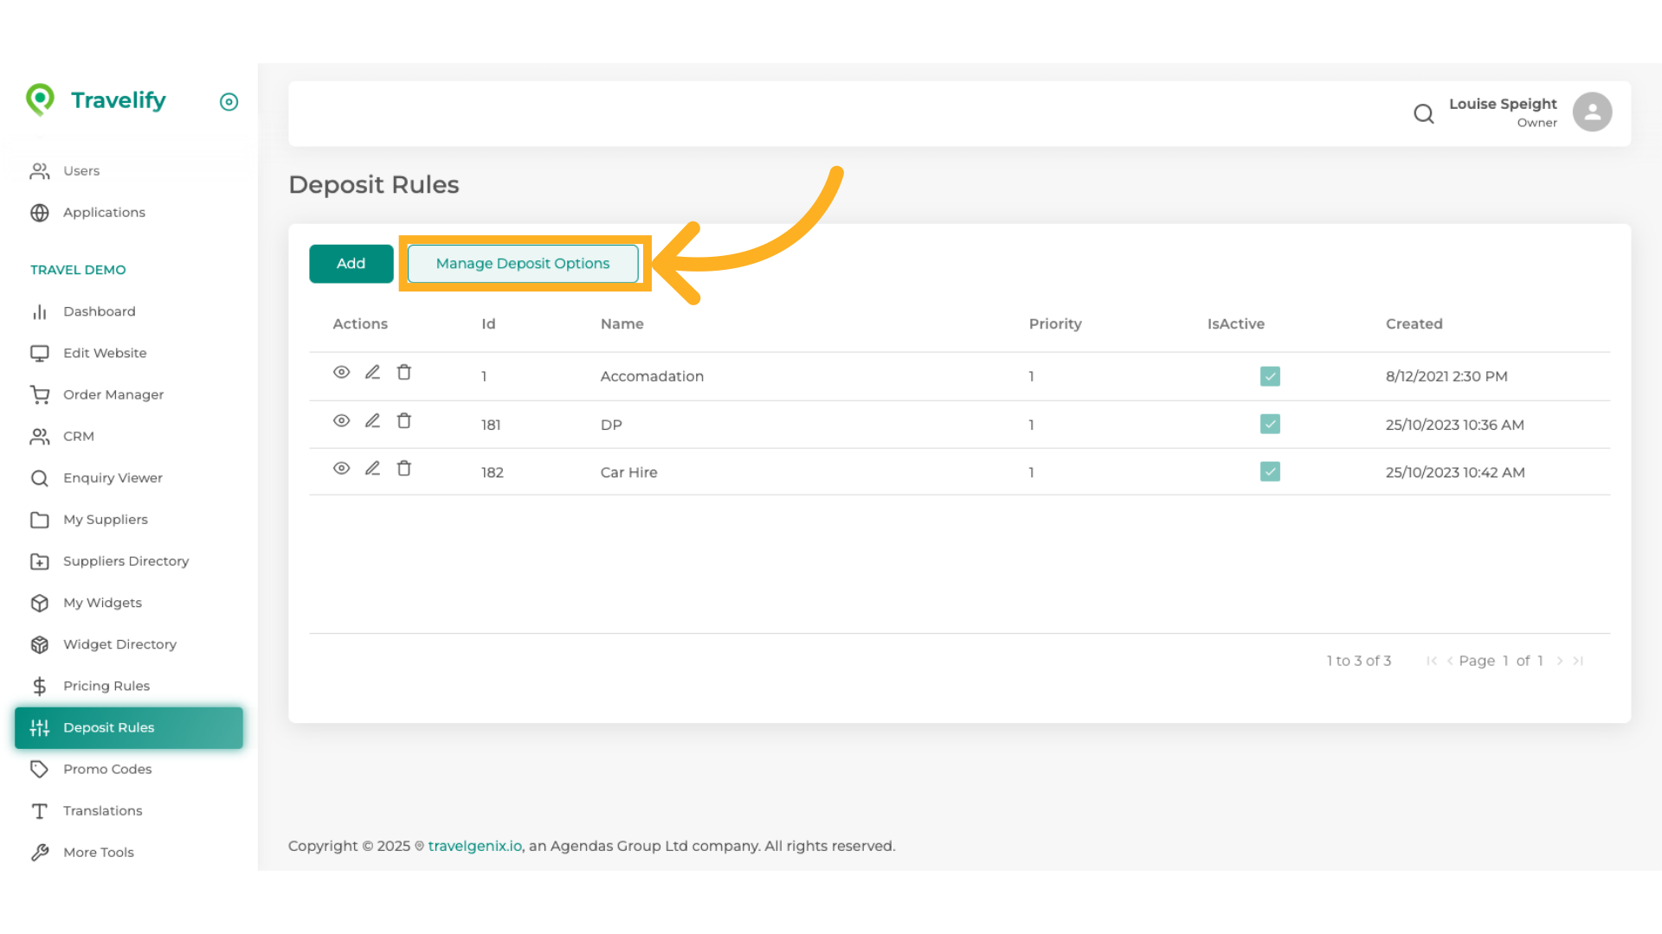The image size is (1662, 934).
Task: Open Manage Deposit Options
Action: 523,263
